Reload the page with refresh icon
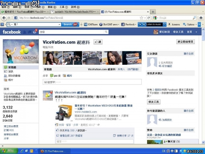205x154 pixels. click(149, 18)
